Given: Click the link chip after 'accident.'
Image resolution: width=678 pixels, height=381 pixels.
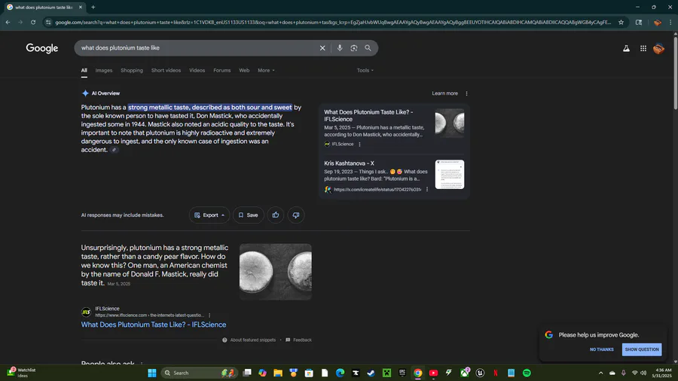Looking at the screenshot, I should pos(115,150).
